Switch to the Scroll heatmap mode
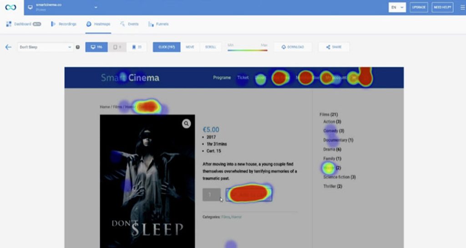 [210, 47]
